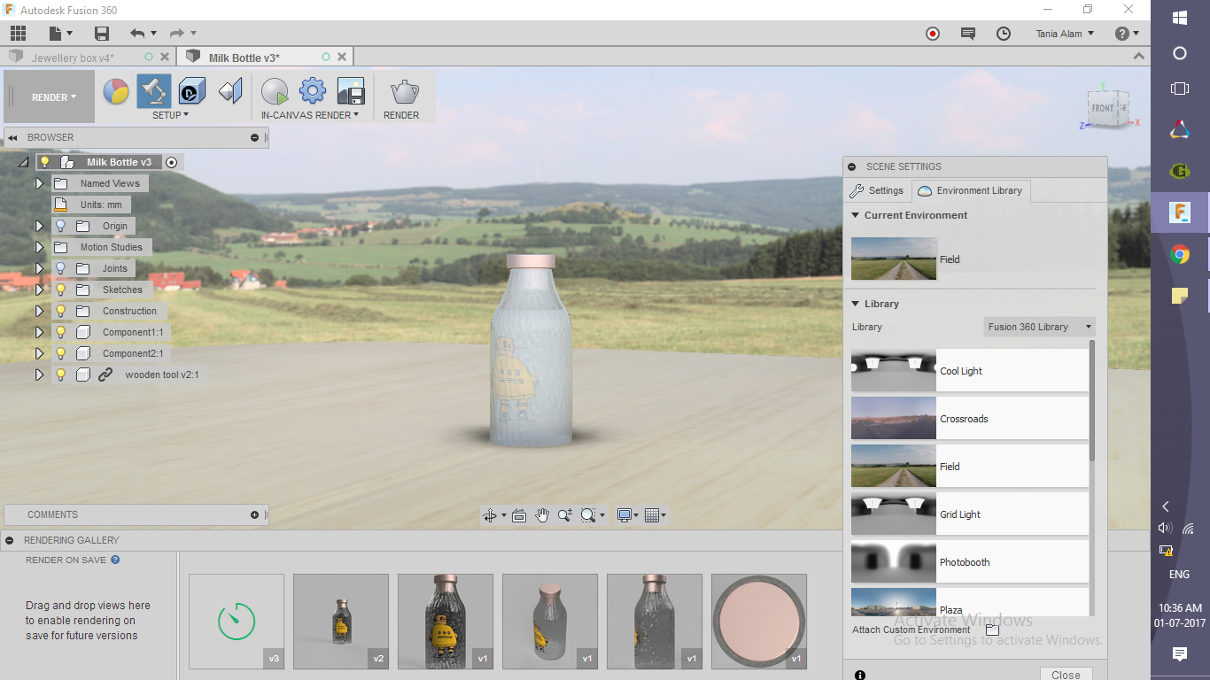Open In-Canvas Render Settings gear
The image size is (1210, 680).
click(x=313, y=91)
